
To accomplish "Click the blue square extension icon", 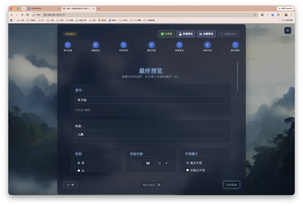I will point(273,15).
